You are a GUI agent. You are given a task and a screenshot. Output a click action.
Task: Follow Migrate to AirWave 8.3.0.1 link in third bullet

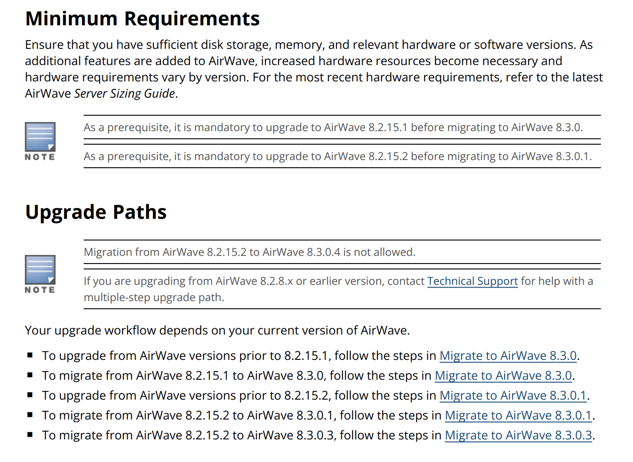click(x=513, y=396)
